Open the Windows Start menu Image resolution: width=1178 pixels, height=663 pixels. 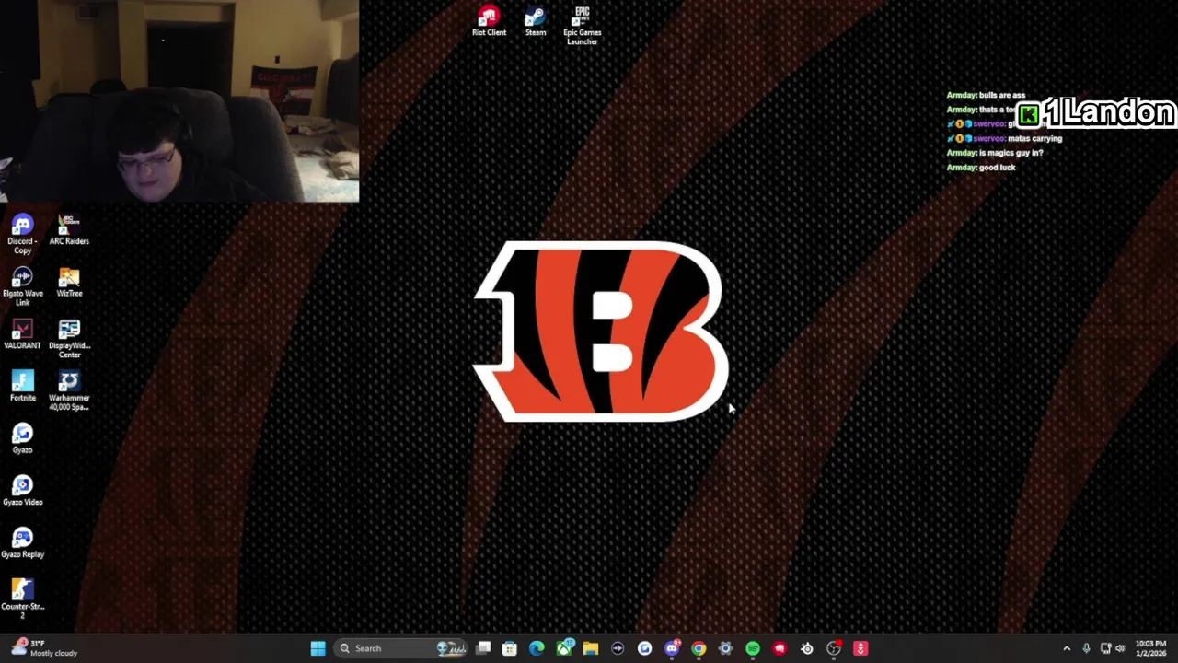318,648
